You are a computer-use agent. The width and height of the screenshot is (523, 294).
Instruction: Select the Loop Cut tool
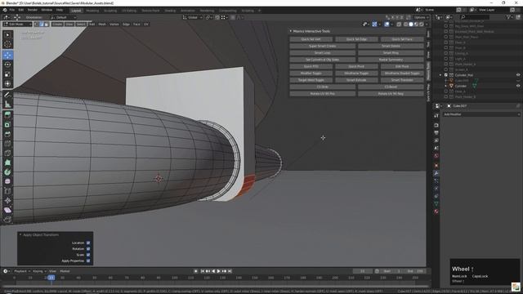(7, 144)
